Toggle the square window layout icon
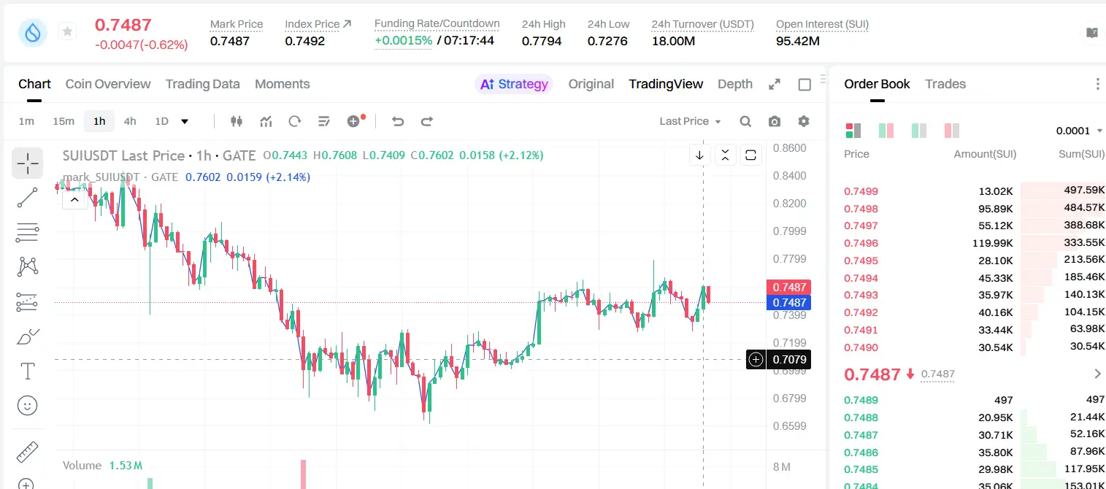Viewport: 1106px width, 489px height. point(804,85)
